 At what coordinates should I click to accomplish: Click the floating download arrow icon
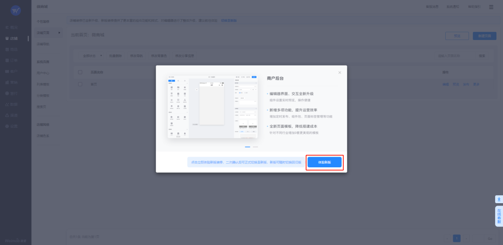(x=499, y=199)
